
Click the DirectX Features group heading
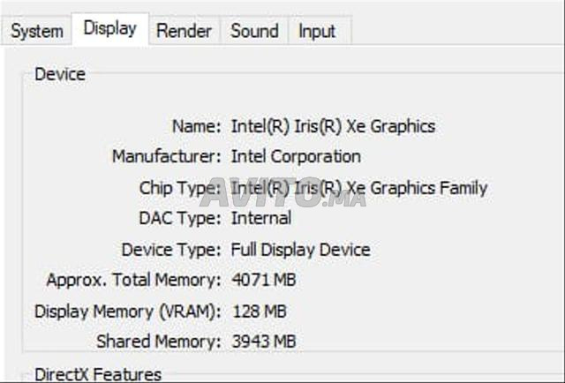pos(98,374)
